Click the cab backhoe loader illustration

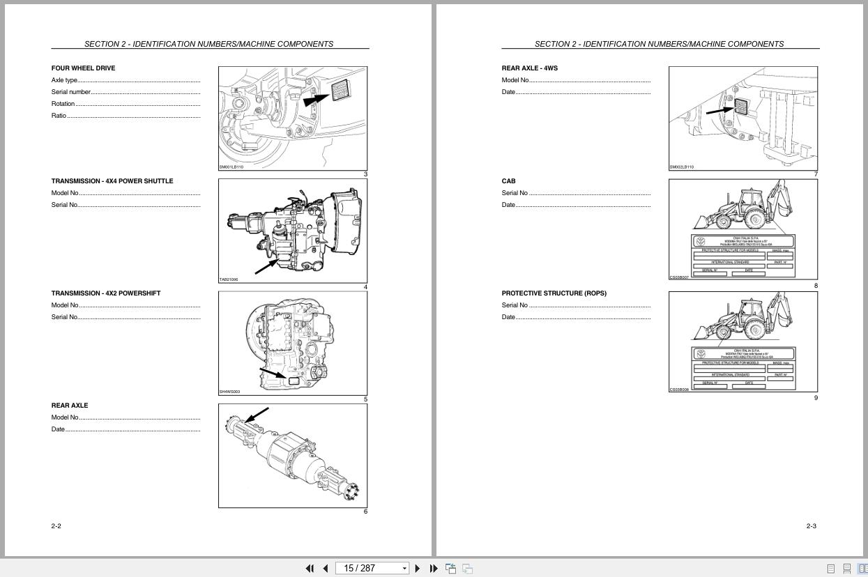743,230
